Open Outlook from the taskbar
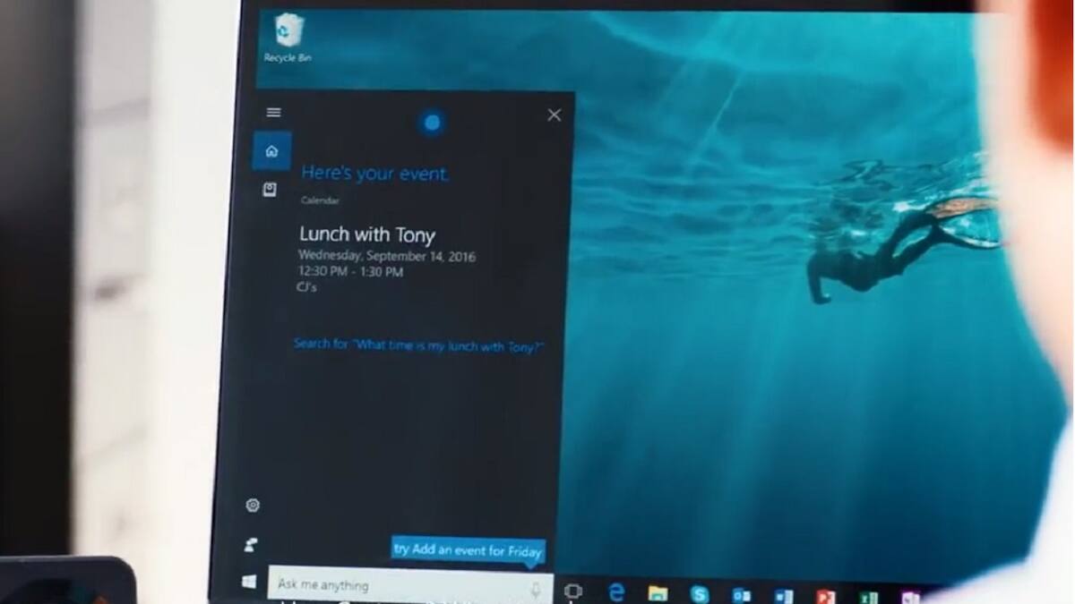This screenshot has width=1075, height=604. (x=744, y=592)
